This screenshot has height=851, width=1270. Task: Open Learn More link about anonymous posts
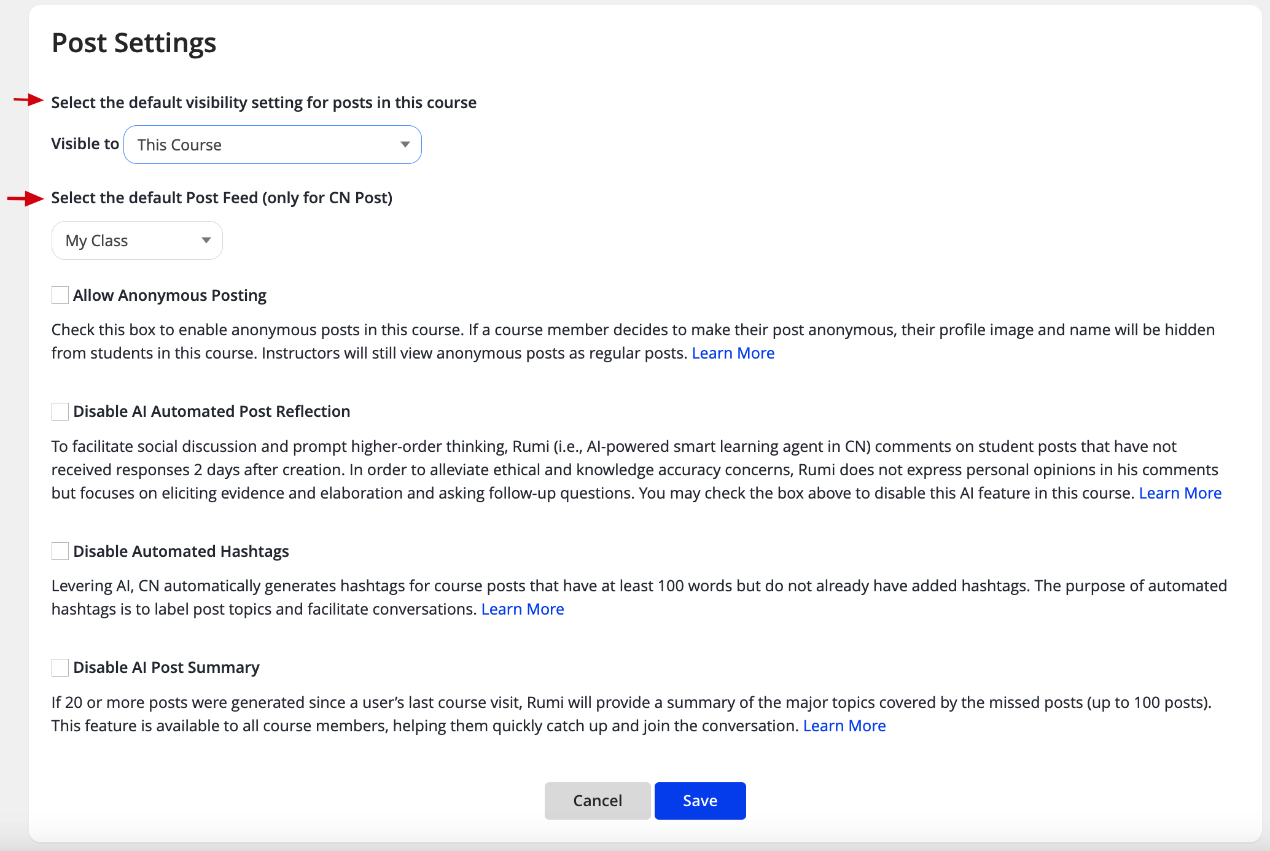click(733, 353)
